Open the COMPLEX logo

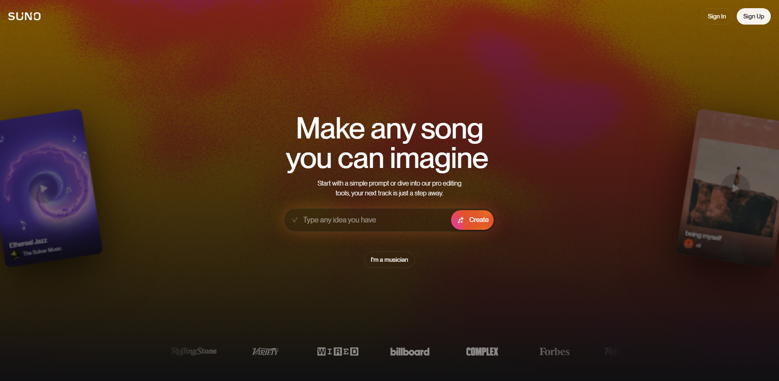click(482, 352)
